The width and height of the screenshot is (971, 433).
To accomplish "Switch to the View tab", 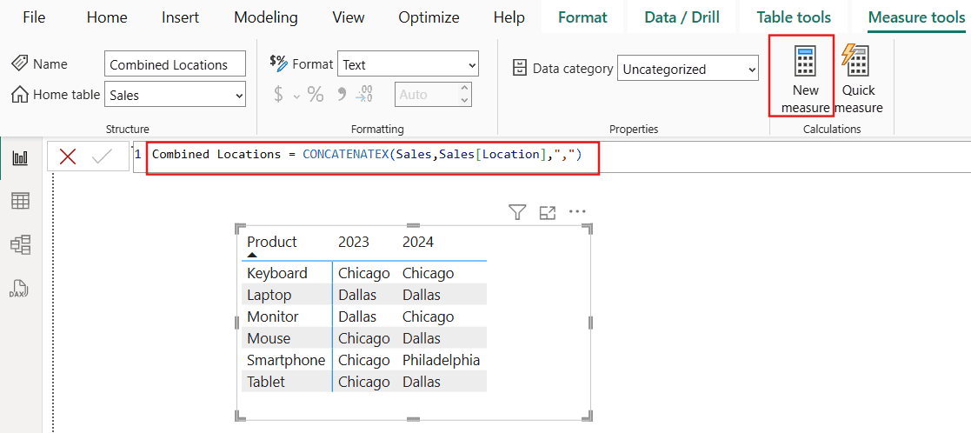I will pos(348,17).
